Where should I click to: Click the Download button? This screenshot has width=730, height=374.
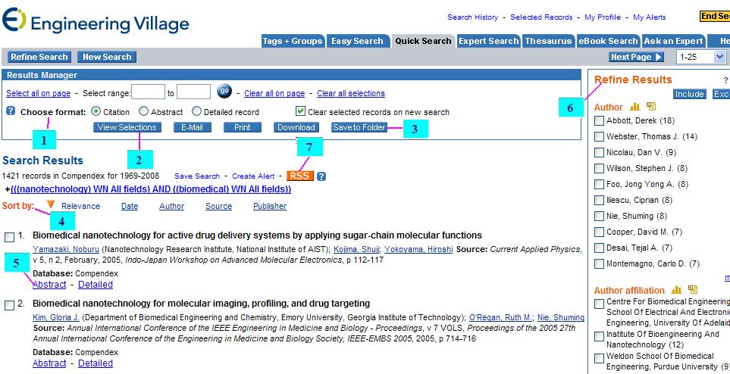coord(296,127)
